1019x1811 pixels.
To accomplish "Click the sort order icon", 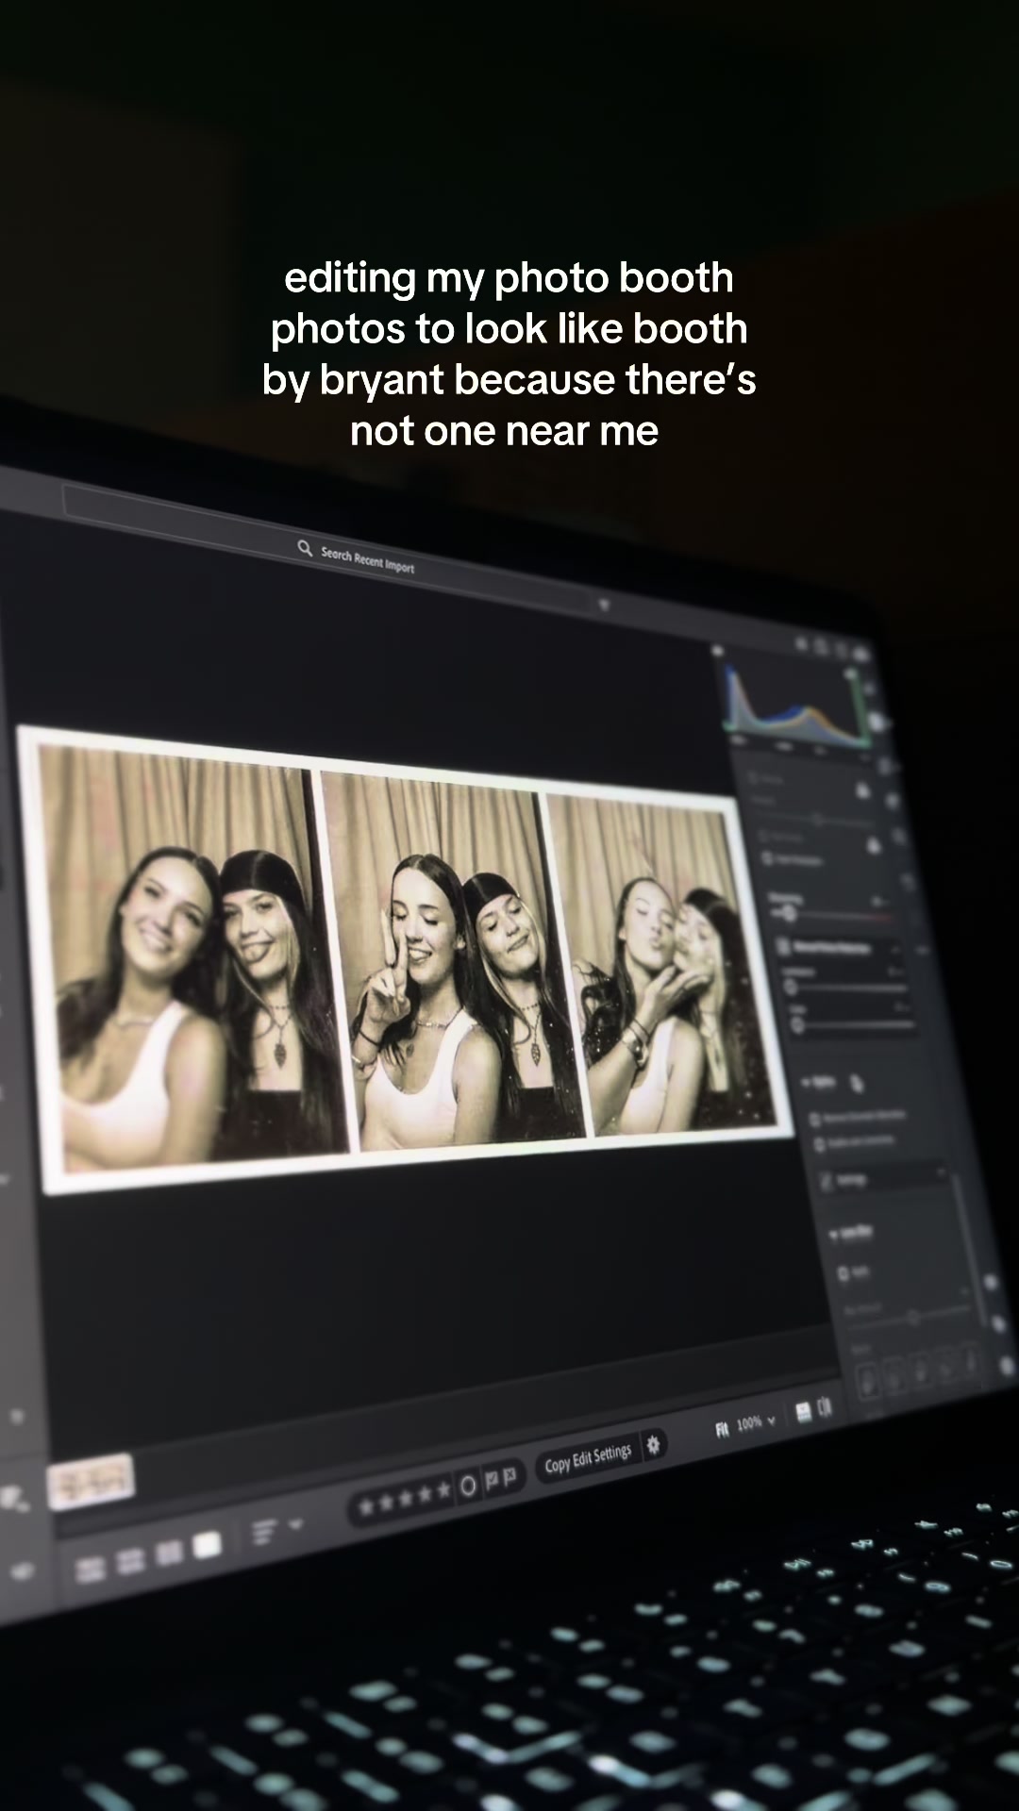I will click(x=265, y=1532).
